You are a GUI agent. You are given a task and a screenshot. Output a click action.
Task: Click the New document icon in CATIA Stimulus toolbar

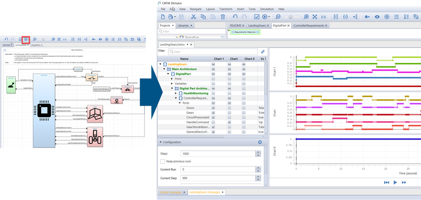(x=163, y=17)
